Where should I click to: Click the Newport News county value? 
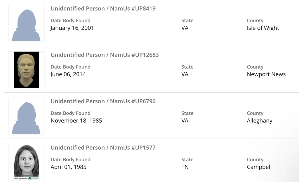[x=266, y=74]
